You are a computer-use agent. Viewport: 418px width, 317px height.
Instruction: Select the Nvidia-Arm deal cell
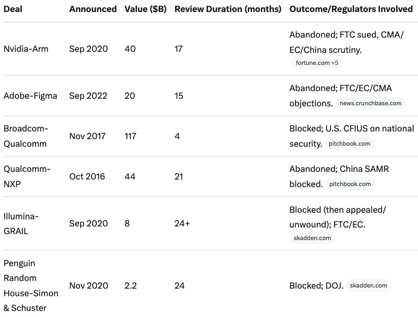pos(26,49)
